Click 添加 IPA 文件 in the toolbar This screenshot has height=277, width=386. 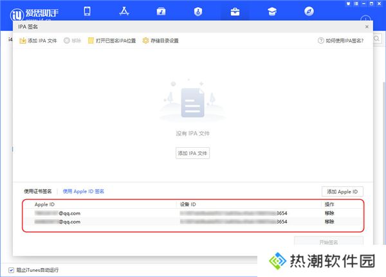pyautogui.click(x=38, y=40)
